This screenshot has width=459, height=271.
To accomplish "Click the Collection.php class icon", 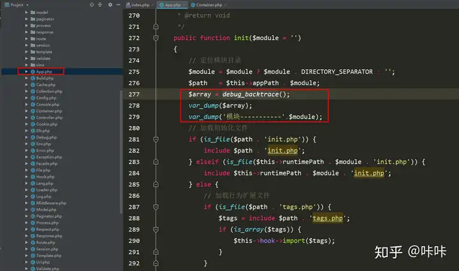I will (x=33, y=91).
